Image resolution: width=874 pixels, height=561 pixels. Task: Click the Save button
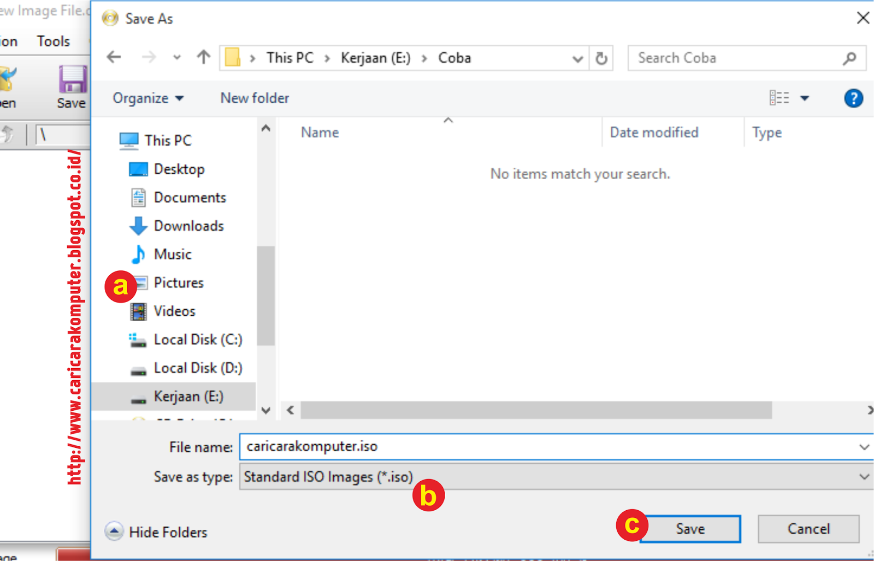tap(690, 528)
